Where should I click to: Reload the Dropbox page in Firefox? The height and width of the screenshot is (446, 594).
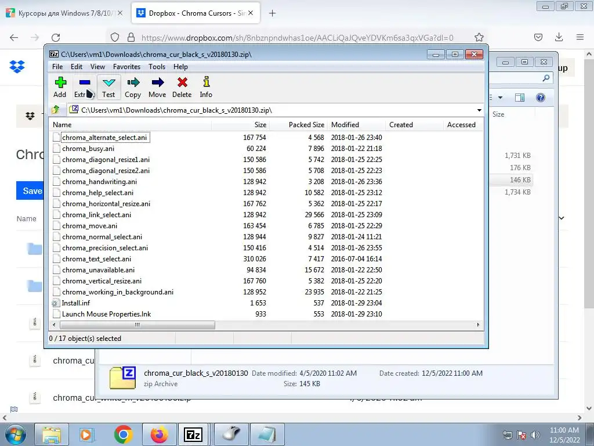click(56, 37)
